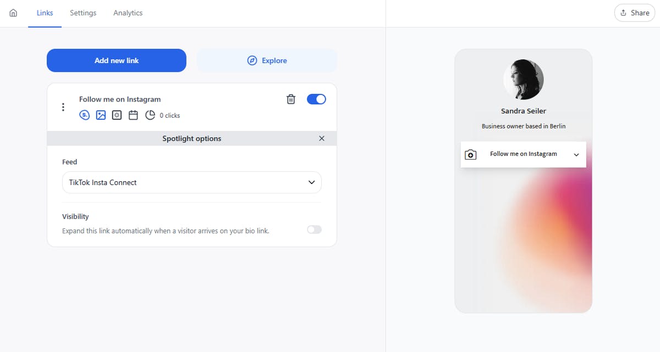Switch to the Settings tab

[83, 13]
